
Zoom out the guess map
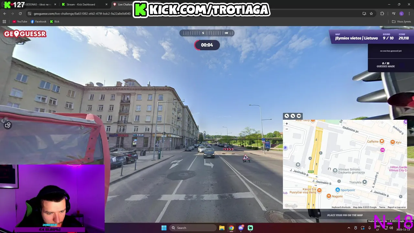coord(287,129)
